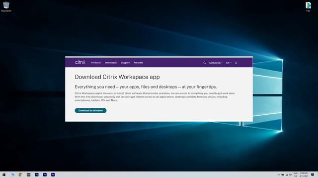Viewport: 318px width, 178px height.
Task: Show hidden system tray icons
Action: 279,175
